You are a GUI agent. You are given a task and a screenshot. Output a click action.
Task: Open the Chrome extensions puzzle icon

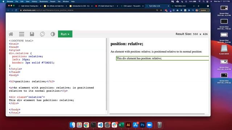[x=189, y=10]
